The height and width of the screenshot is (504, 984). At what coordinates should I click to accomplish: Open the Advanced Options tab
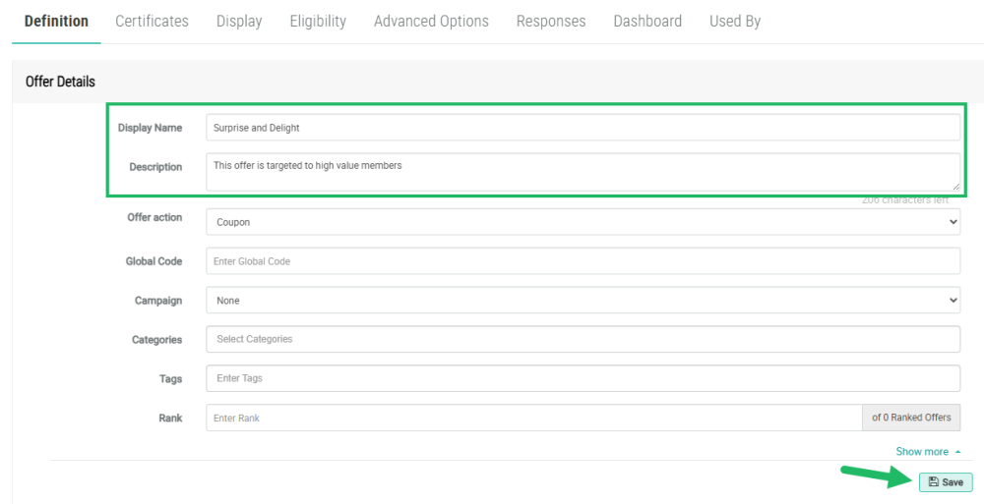431,21
